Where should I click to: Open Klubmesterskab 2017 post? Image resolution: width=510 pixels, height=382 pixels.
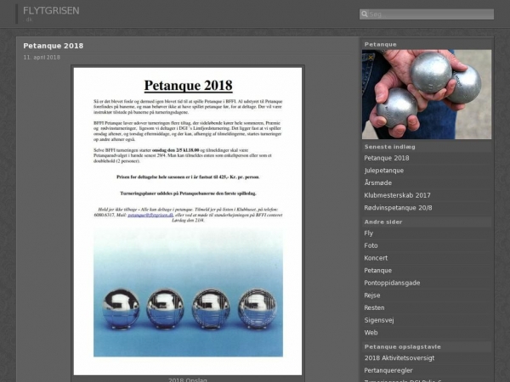(397, 195)
